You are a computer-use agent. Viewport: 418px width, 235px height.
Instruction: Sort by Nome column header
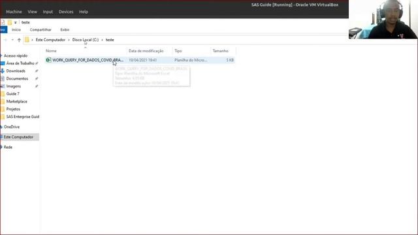point(51,51)
